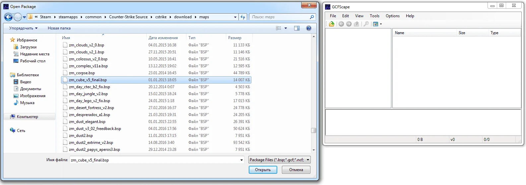This screenshot has height=185, width=526.
Task: Toggle the preview pane icon
Action: [297, 28]
